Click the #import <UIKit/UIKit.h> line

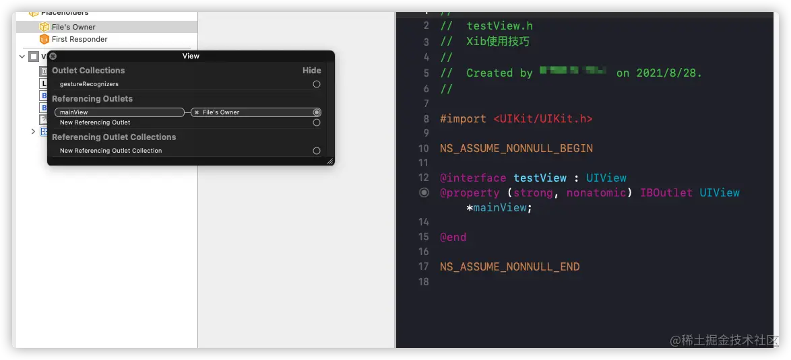click(x=516, y=119)
